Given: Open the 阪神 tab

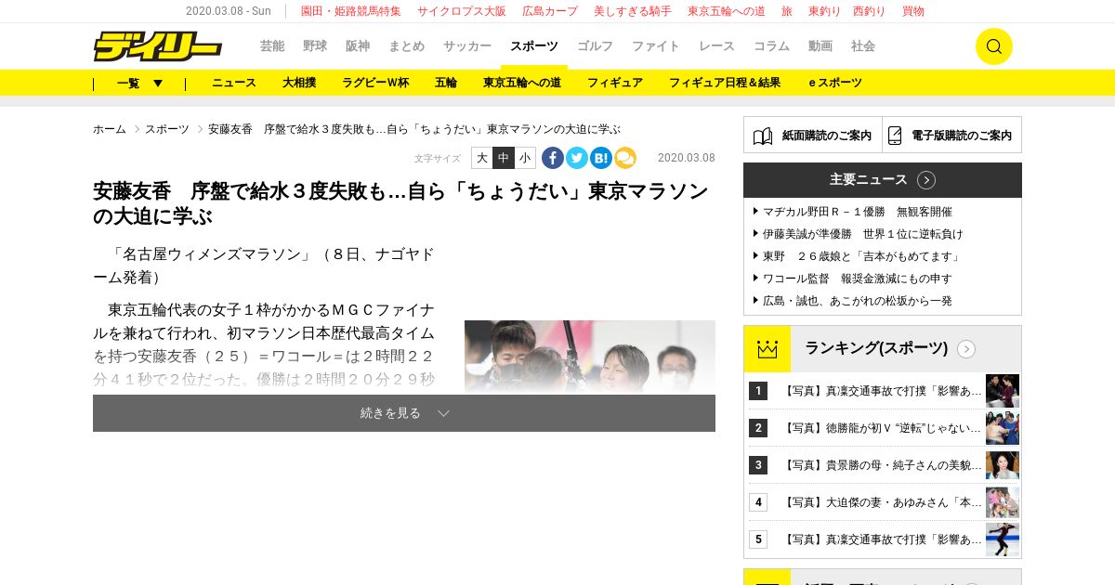Looking at the screenshot, I should coord(358,46).
